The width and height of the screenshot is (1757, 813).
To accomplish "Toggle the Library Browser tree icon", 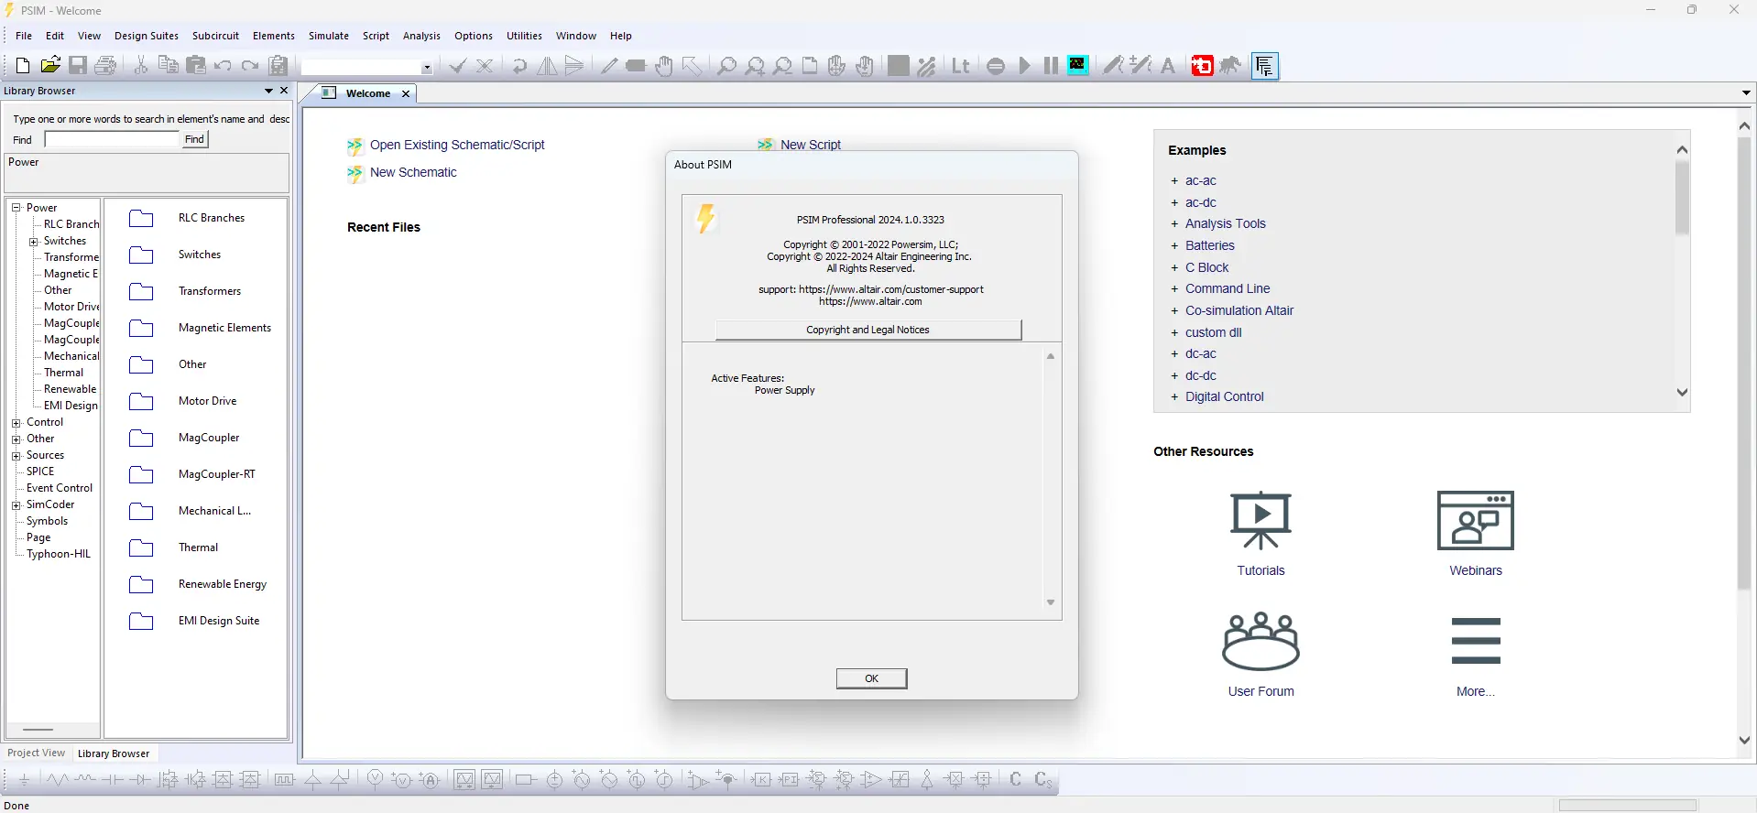I will tap(1265, 66).
